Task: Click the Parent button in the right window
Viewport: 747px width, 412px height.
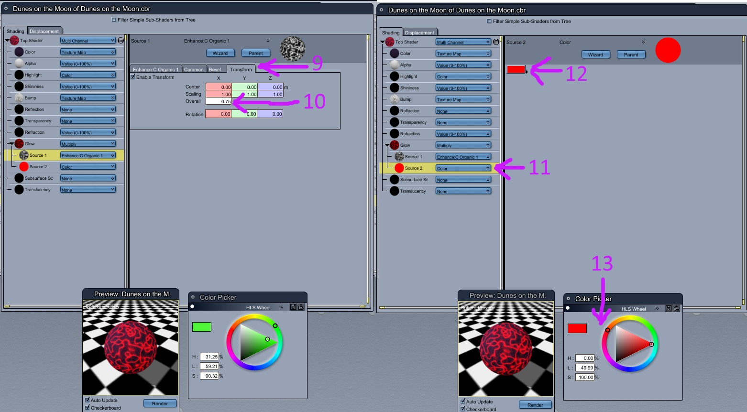Action: [631, 54]
